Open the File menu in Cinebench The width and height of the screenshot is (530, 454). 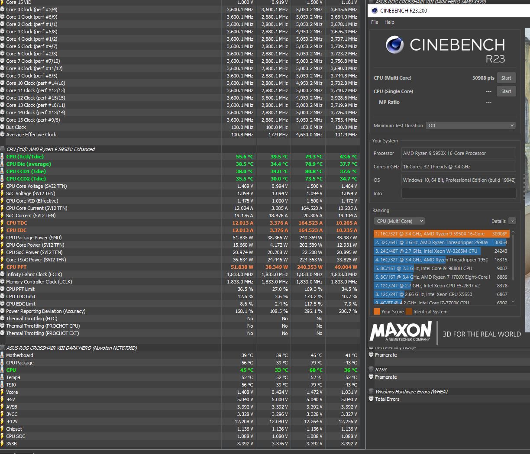[375, 22]
